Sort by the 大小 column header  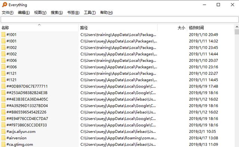[172, 28]
